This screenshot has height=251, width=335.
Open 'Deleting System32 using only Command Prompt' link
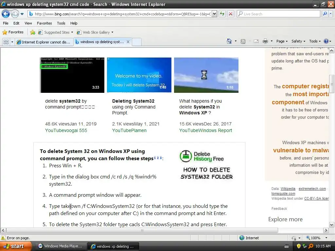(134, 107)
